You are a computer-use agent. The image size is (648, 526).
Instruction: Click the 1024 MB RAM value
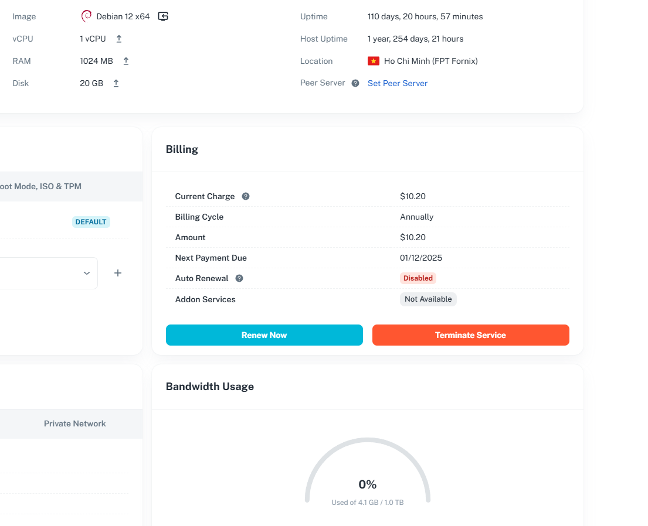click(x=96, y=61)
